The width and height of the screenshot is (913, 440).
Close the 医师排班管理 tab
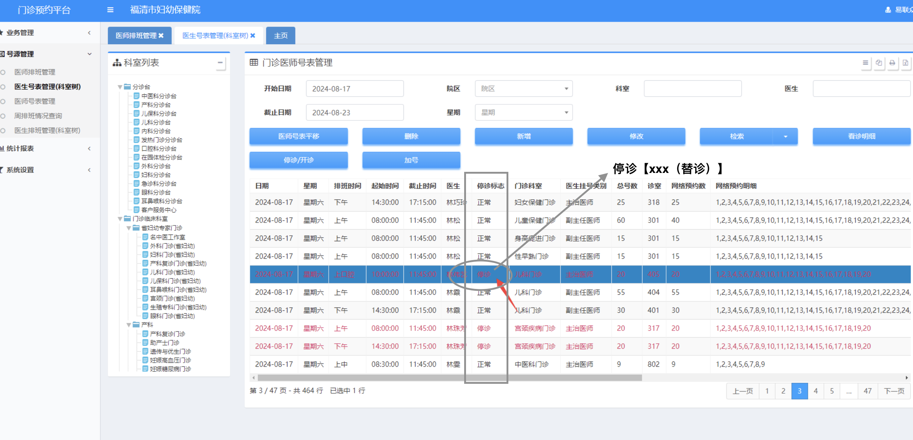point(161,35)
